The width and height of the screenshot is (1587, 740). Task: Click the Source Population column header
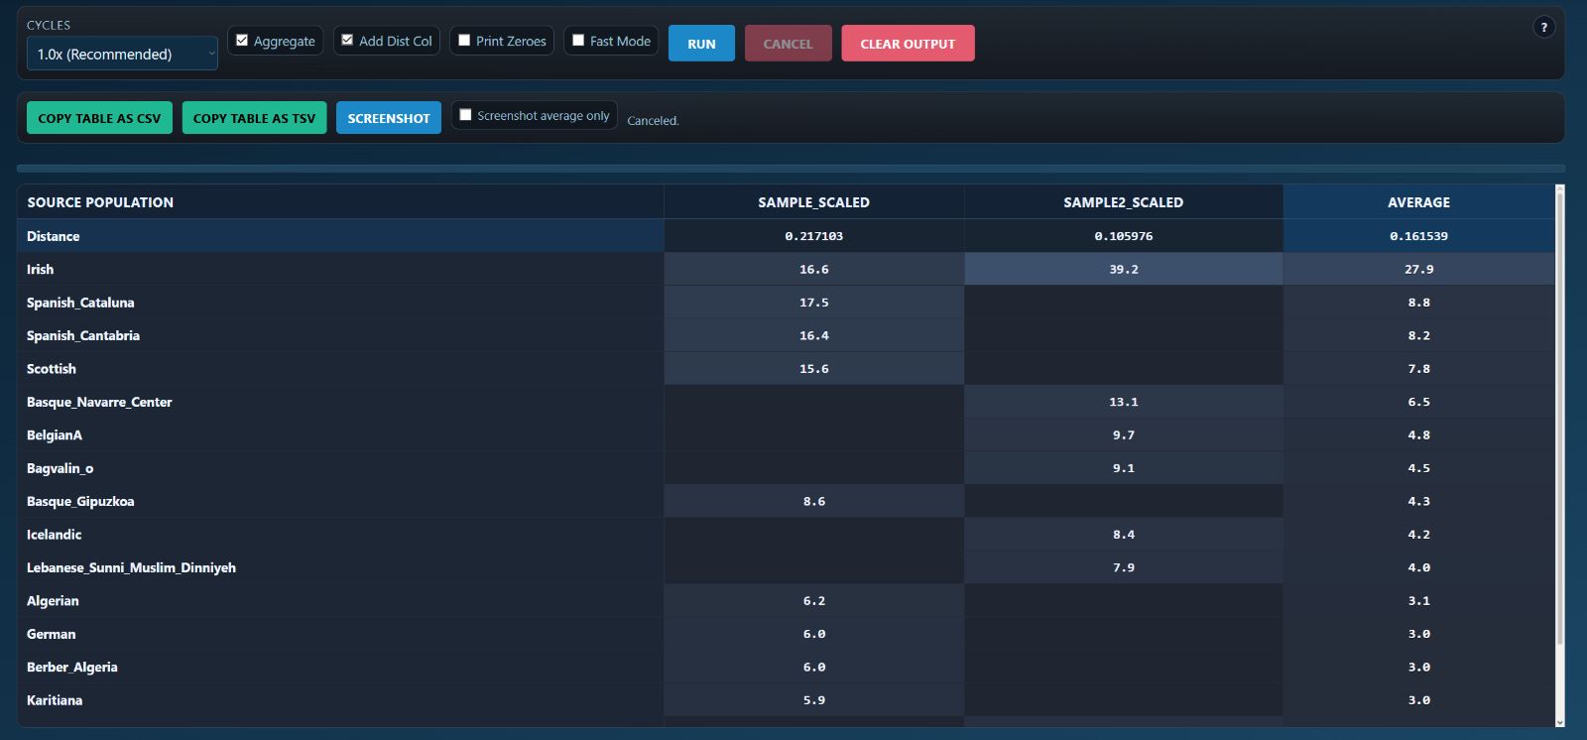coord(100,202)
